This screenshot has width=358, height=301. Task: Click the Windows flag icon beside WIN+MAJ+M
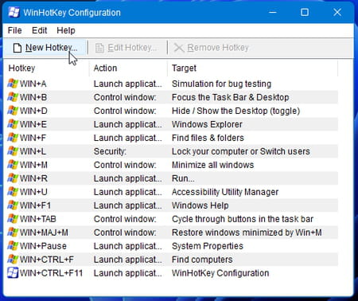13,233
